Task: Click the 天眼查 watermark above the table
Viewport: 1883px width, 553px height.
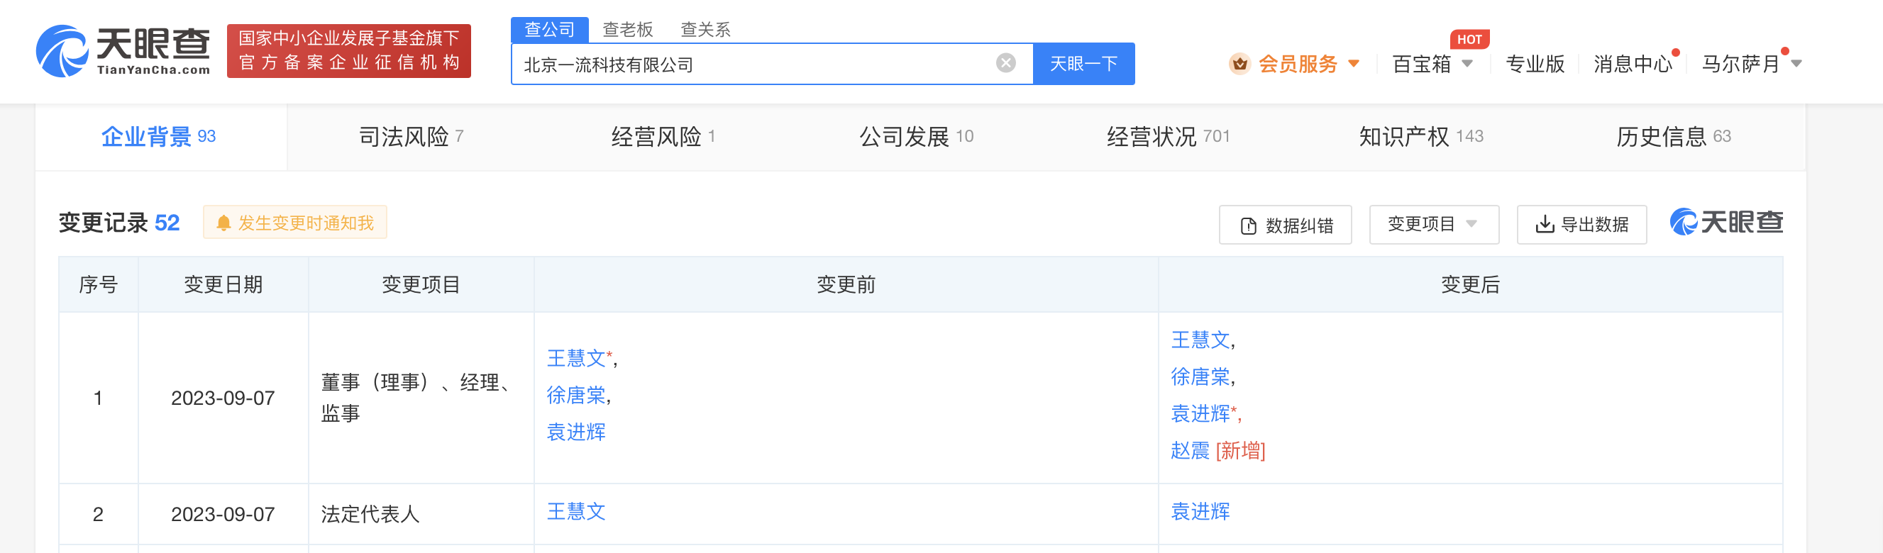Action: tap(1725, 220)
